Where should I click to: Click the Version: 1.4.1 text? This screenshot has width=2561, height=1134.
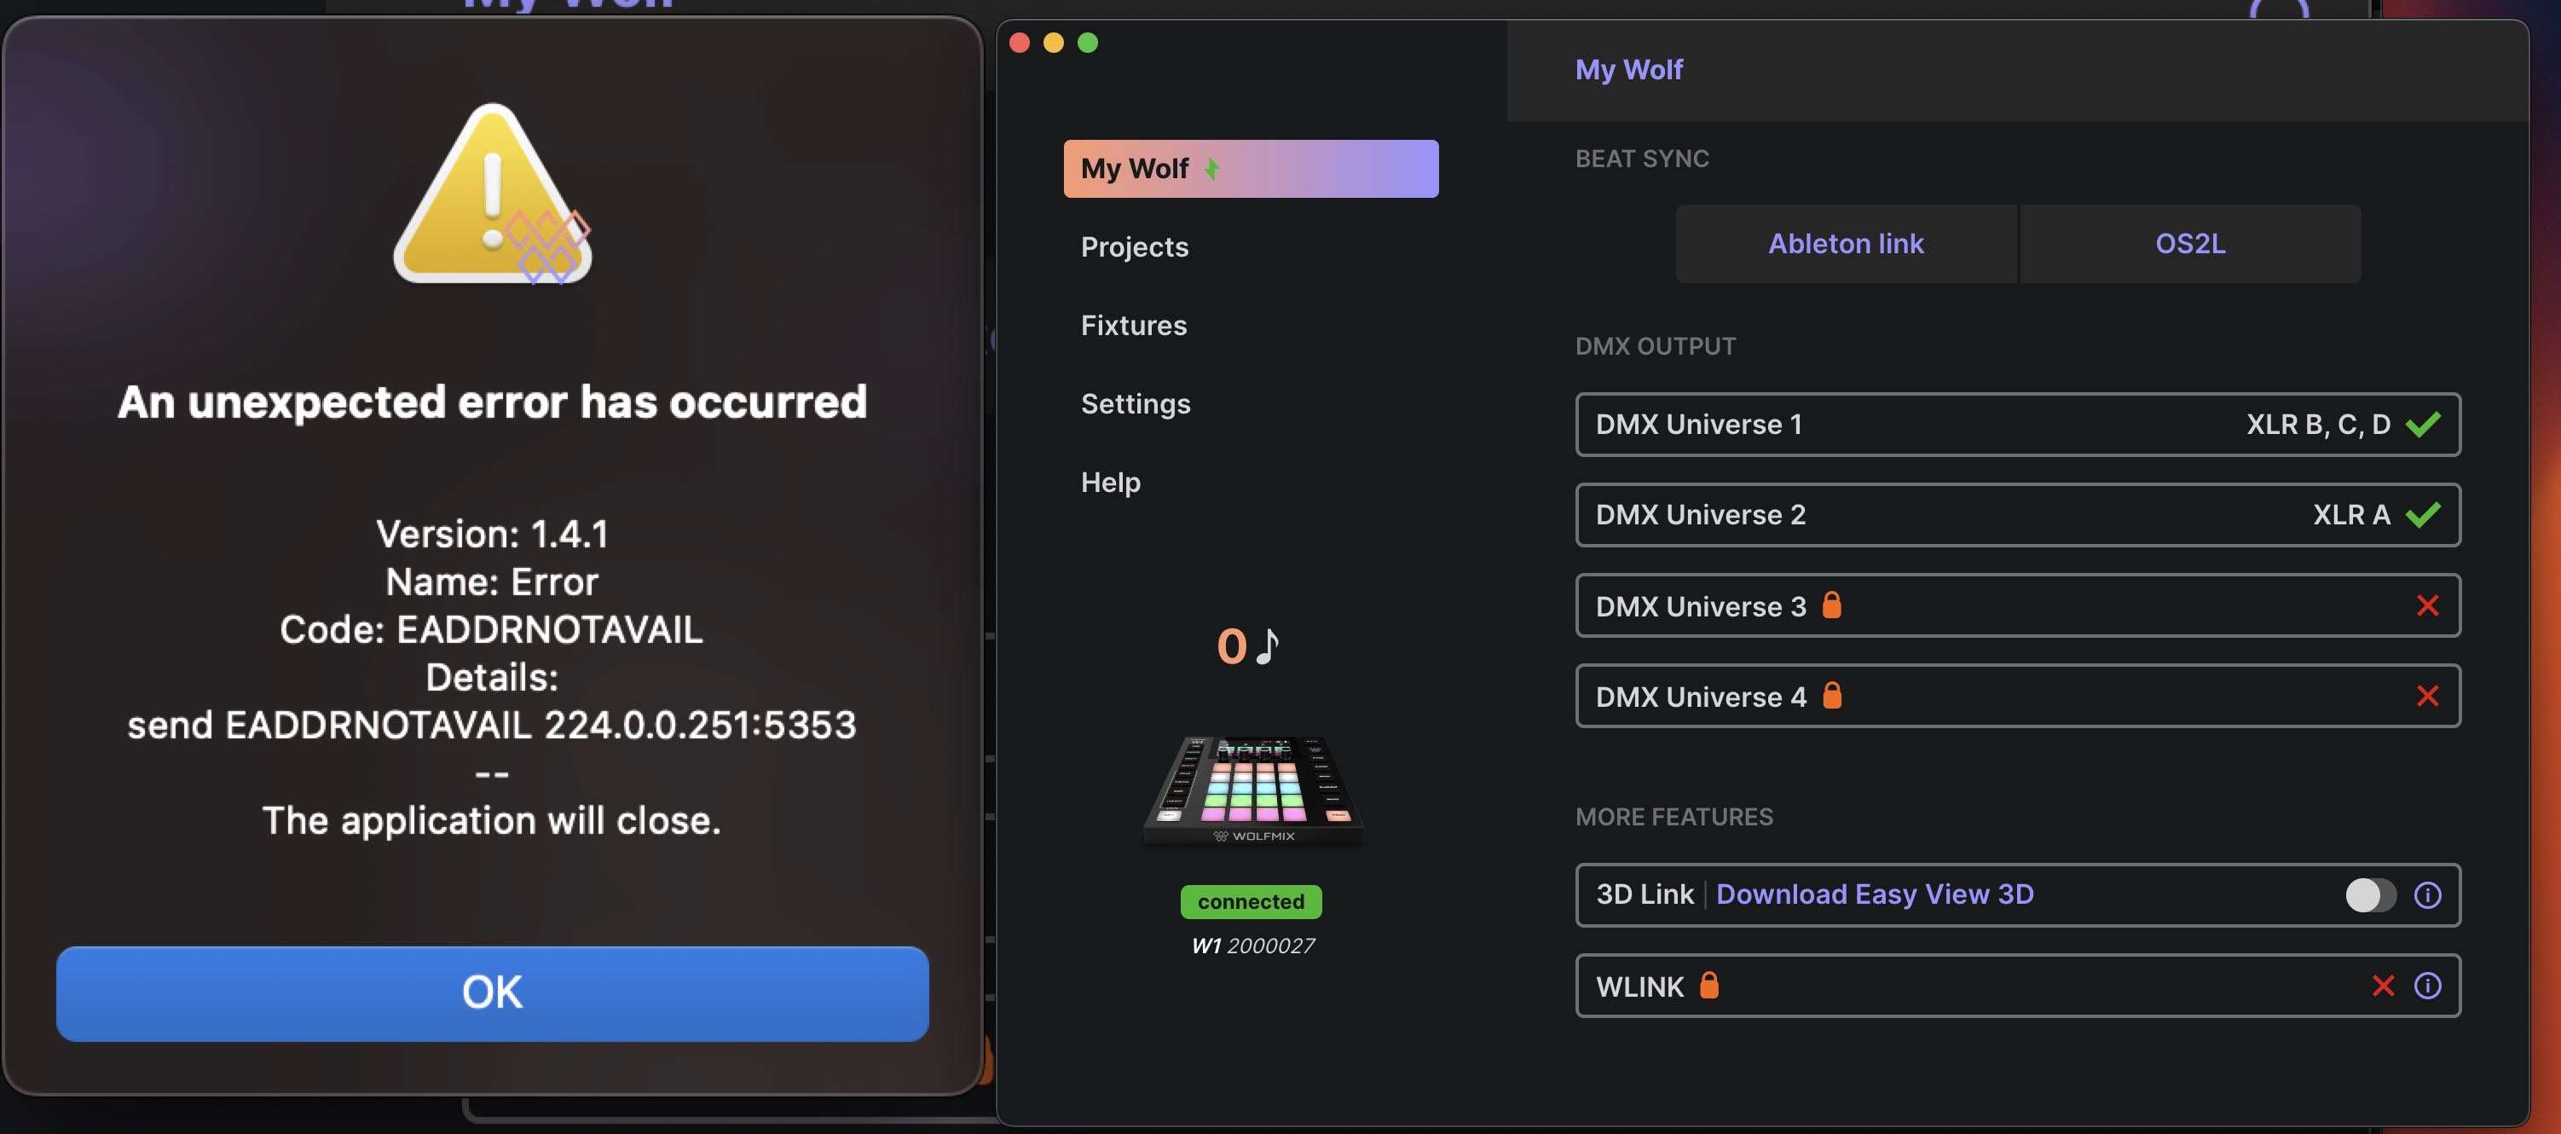[x=492, y=534]
